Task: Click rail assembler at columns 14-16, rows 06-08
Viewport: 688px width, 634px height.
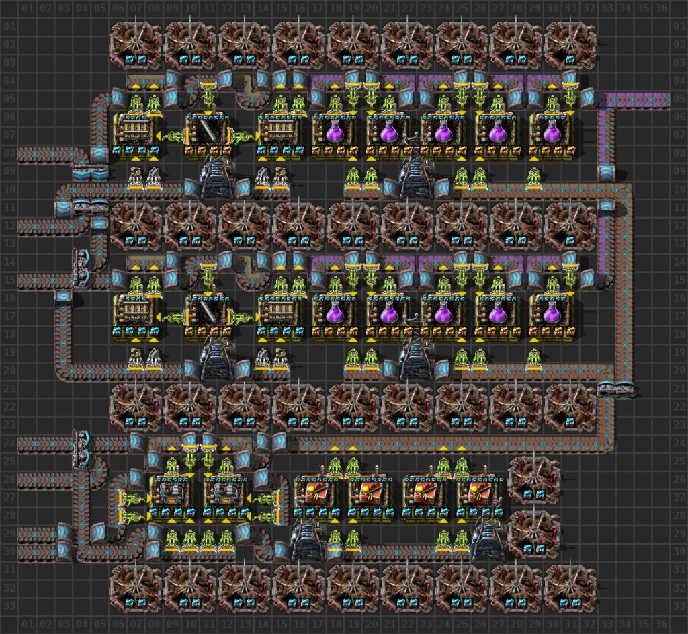Action: click(280, 135)
